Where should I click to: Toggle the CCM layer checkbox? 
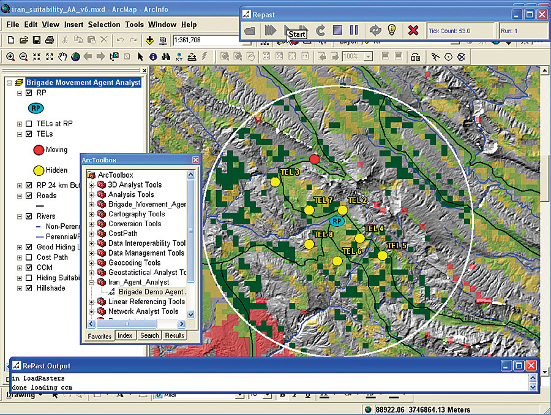pos(29,268)
